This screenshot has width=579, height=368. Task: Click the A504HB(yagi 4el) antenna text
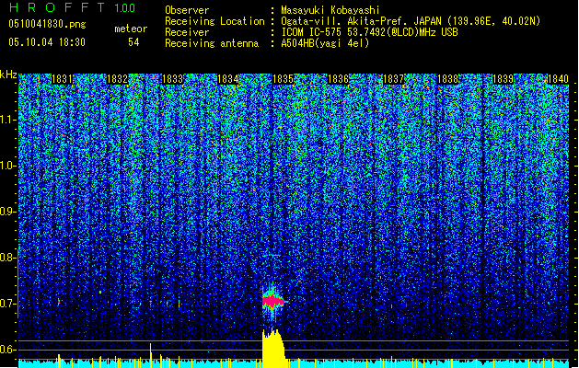coord(325,43)
